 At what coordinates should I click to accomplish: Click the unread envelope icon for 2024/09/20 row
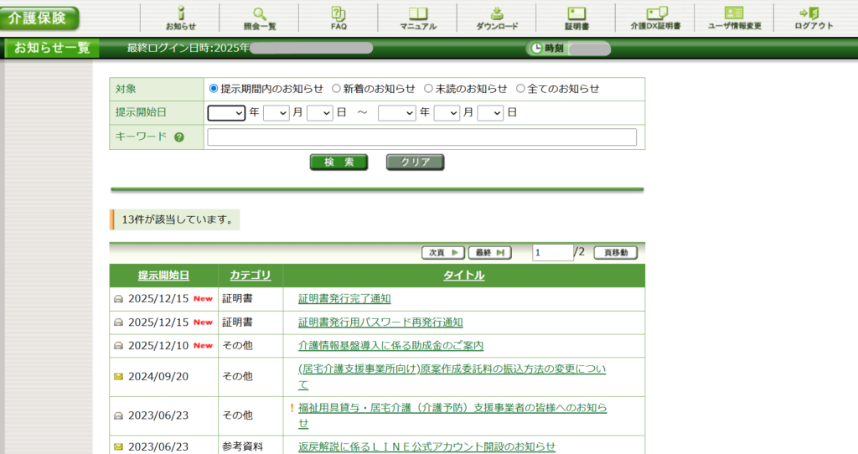[x=118, y=376]
